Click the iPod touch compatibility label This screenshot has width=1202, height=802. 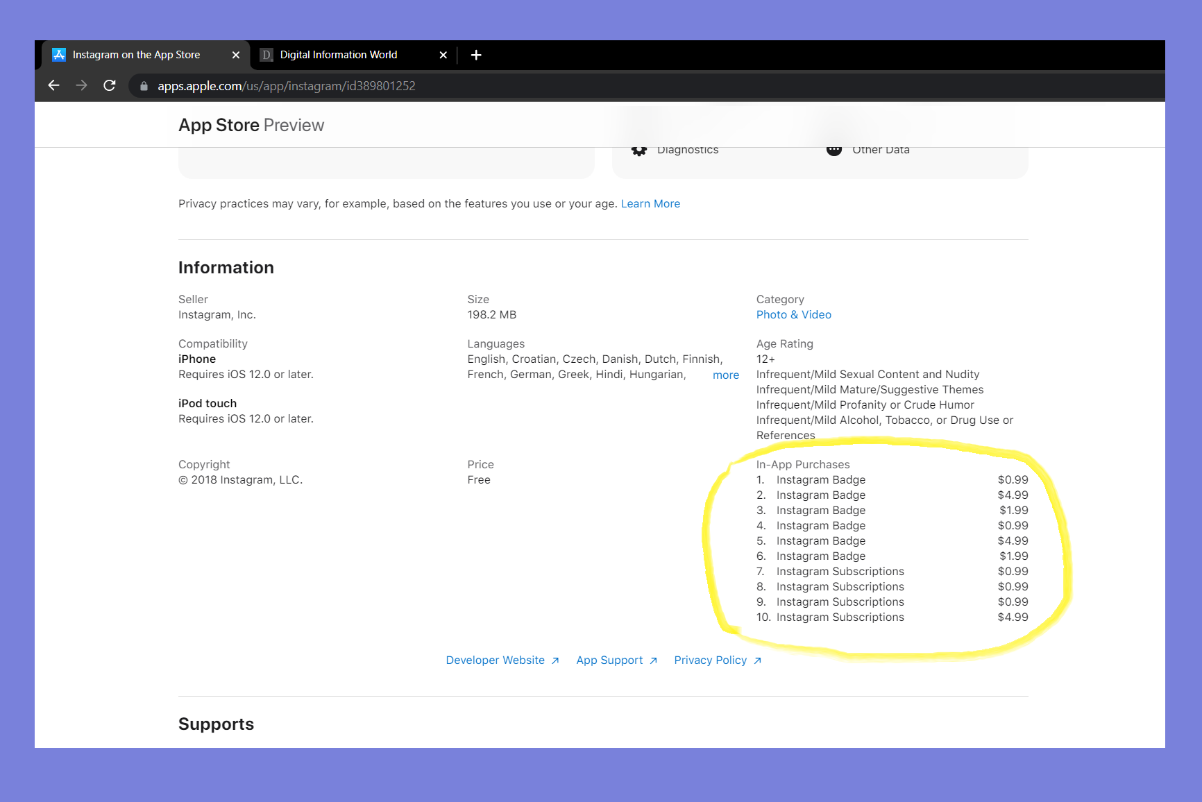(x=208, y=404)
